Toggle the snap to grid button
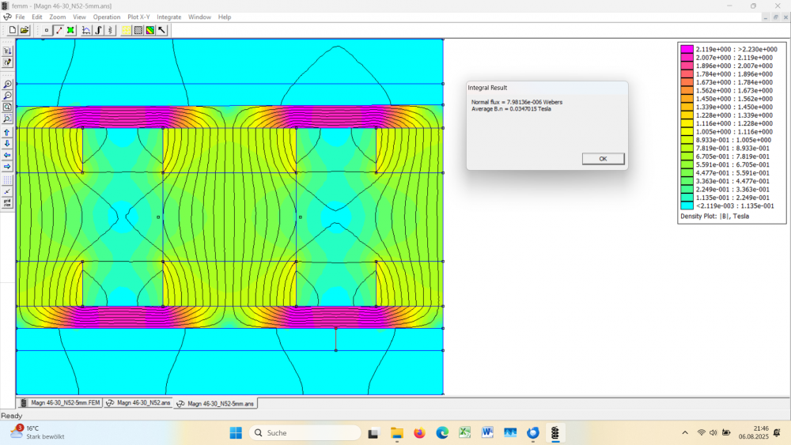Viewport: 791px width, 445px height. [x=7, y=191]
